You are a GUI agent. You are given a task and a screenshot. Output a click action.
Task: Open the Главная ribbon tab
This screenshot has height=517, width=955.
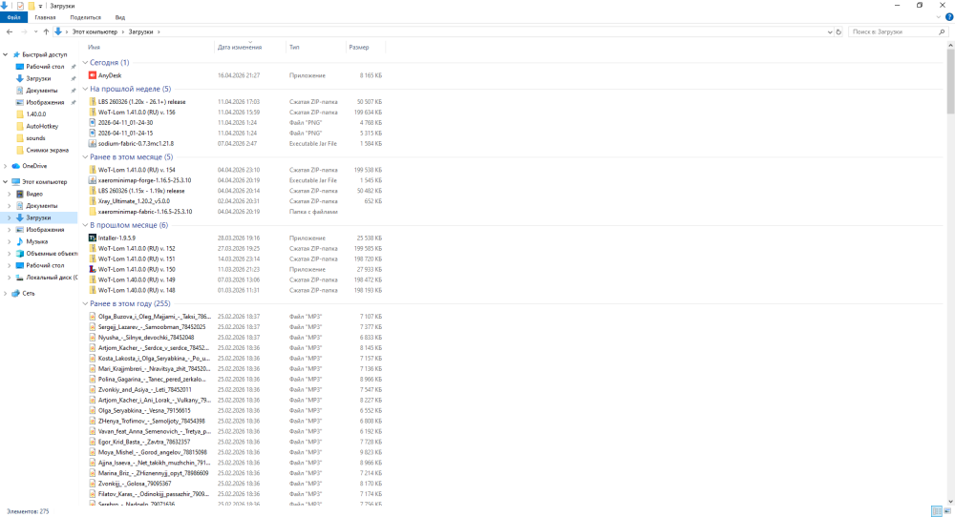pos(45,17)
